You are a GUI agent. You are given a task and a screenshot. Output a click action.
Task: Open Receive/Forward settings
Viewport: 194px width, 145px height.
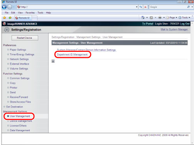point(19,97)
